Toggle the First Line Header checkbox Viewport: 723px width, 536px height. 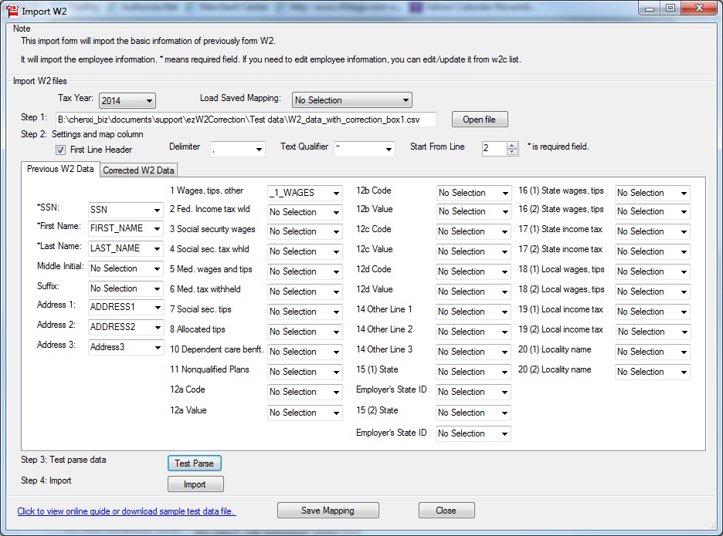pyautogui.click(x=61, y=150)
